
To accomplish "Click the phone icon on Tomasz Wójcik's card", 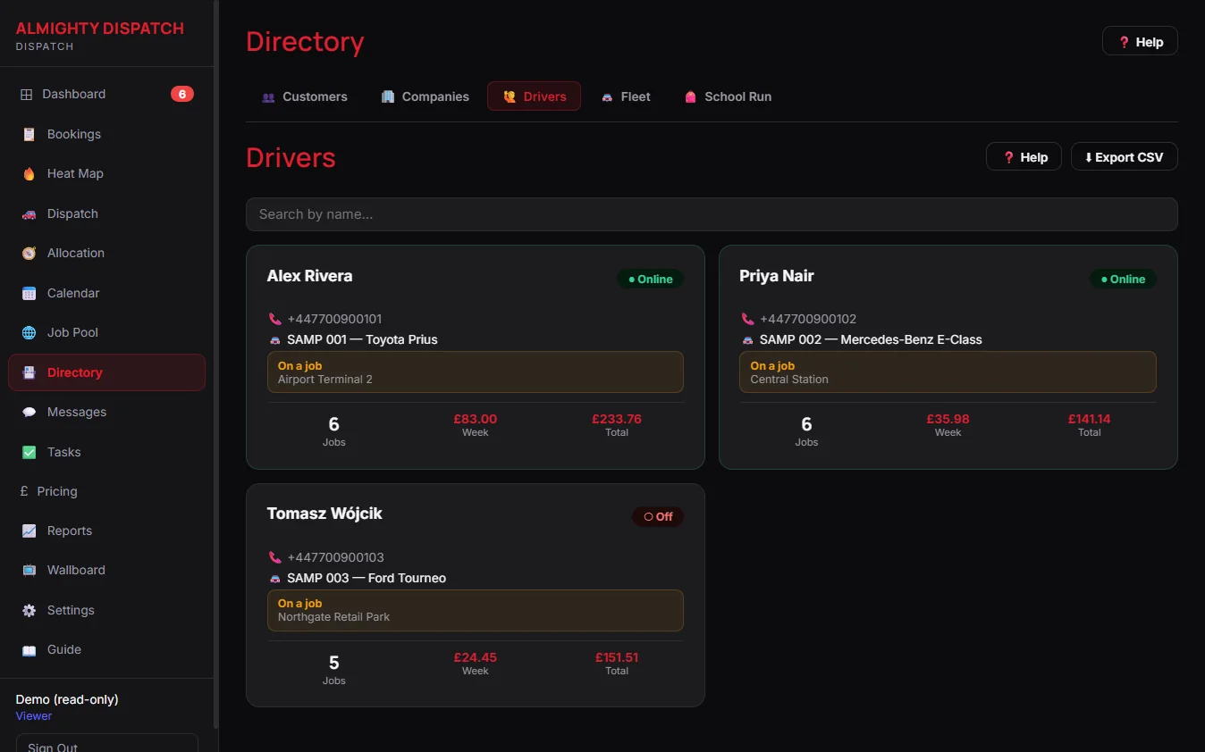I will [274, 557].
